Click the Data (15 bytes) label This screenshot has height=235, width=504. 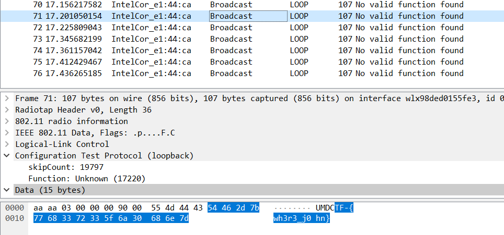coord(50,190)
